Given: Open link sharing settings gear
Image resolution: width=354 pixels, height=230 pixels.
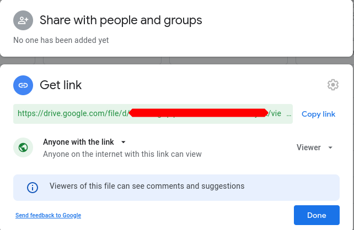Looking at the screenshot, I should pos(333,85).
